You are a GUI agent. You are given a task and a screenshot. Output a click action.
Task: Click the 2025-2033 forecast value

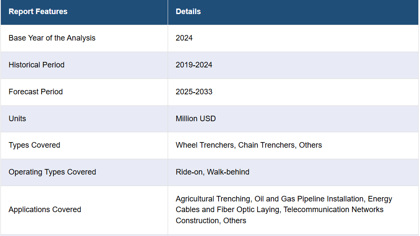point(194,92)
